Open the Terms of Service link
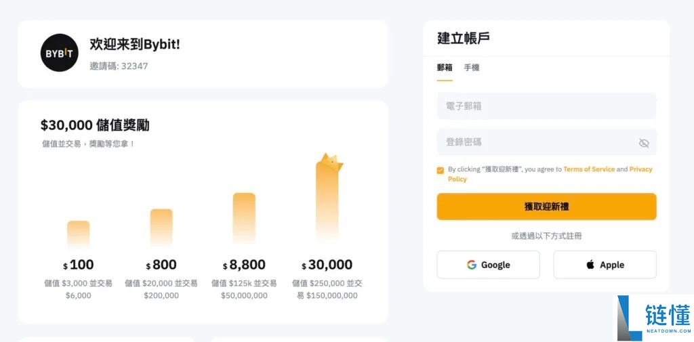The image size is (694, 342). tap(589, 169)
